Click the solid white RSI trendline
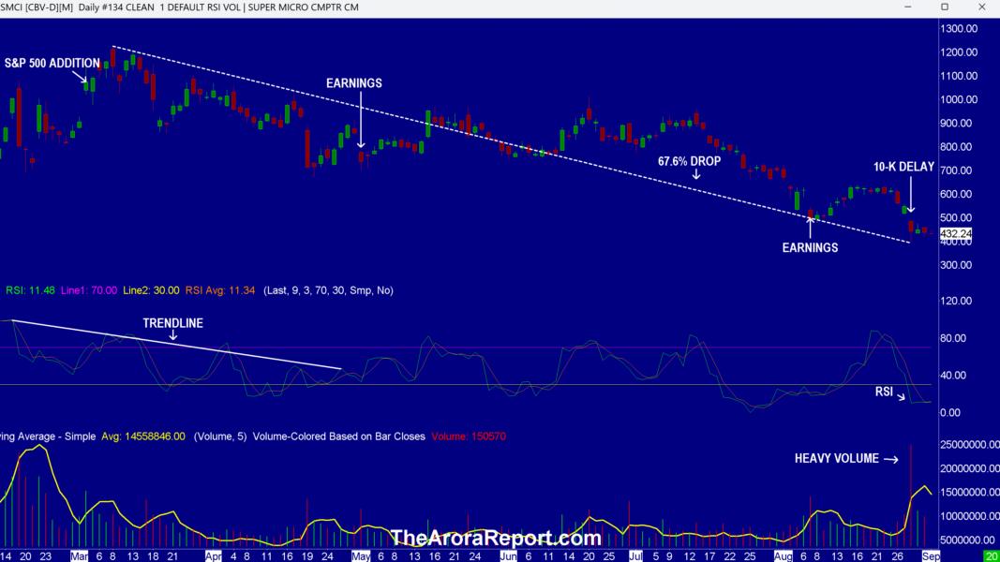The height and width of the screenshot is (562, 1000). 176,344
